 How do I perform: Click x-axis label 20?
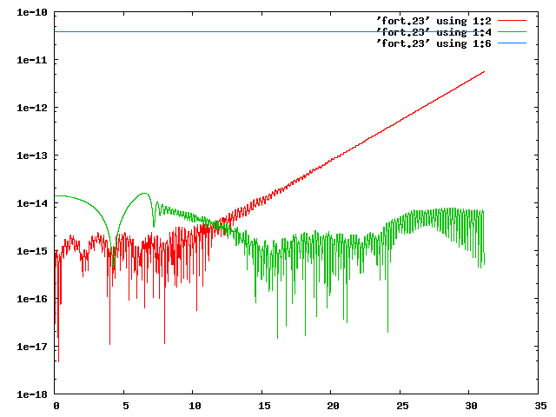coord(333,406)
